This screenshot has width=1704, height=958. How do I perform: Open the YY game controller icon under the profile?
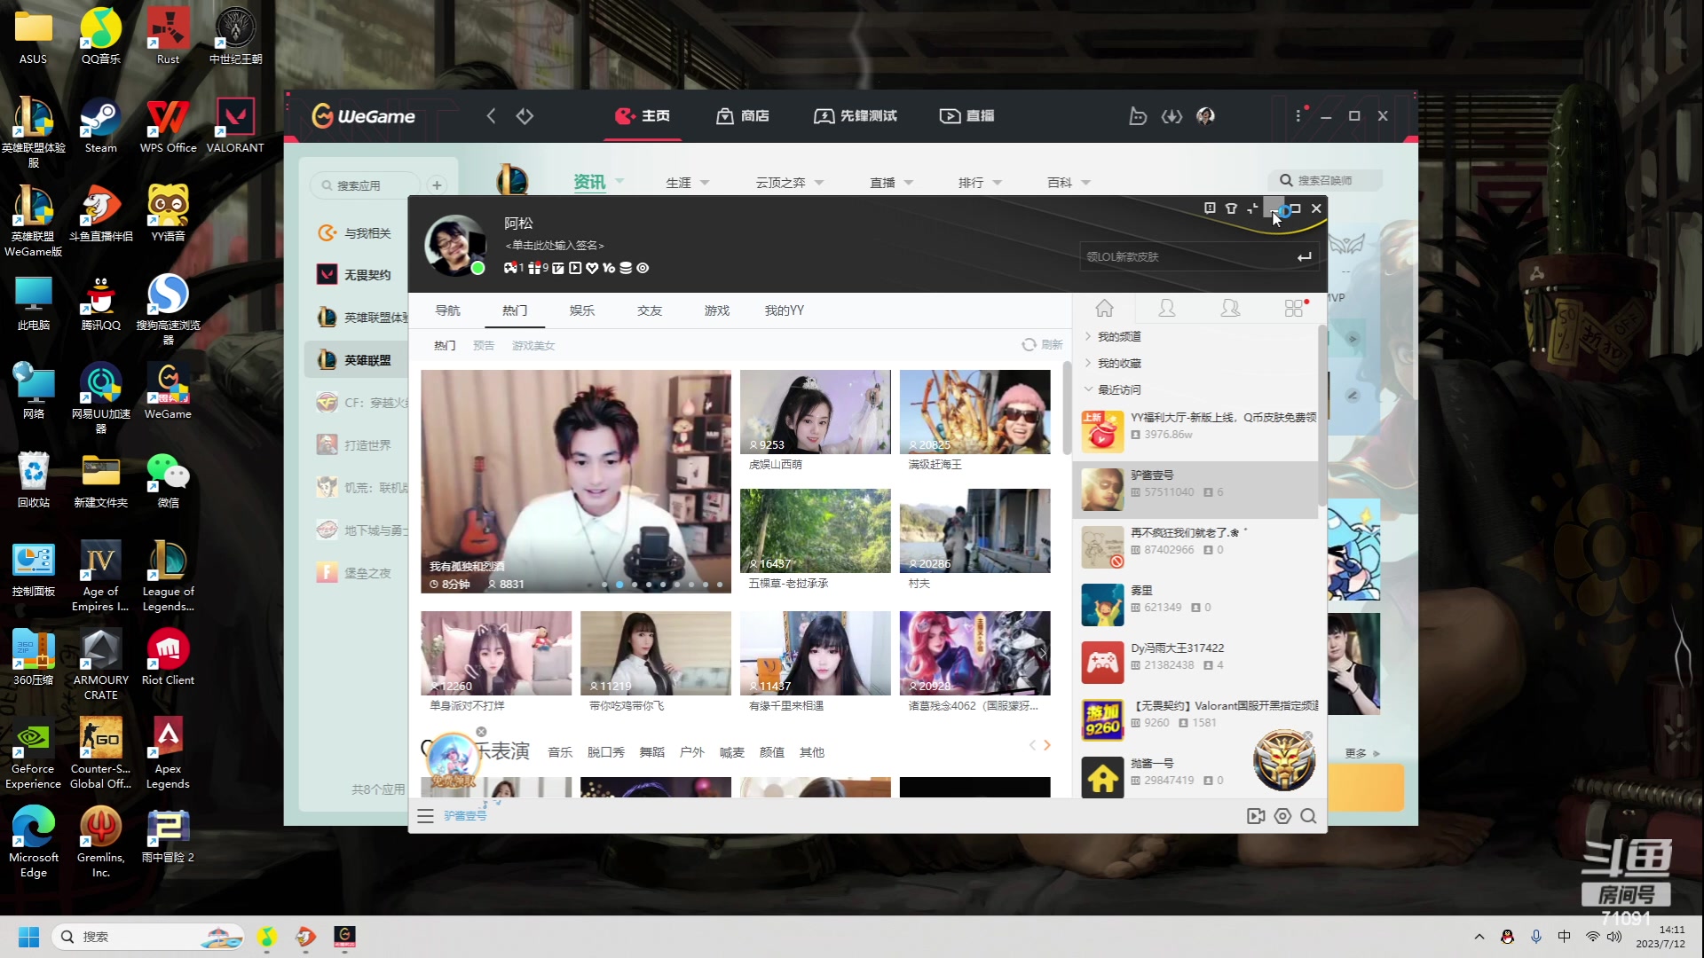[x=510, y=268]
